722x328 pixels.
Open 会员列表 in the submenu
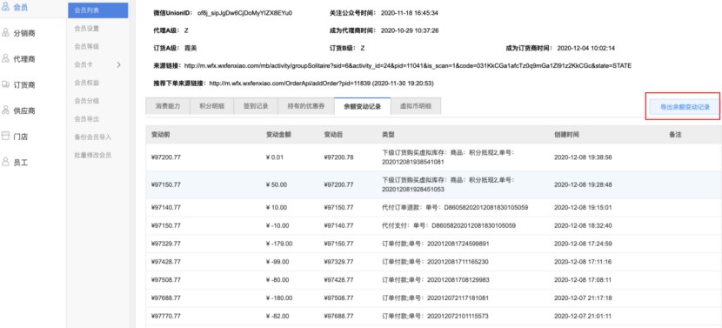pyautogui.click(x=98, y=10)
